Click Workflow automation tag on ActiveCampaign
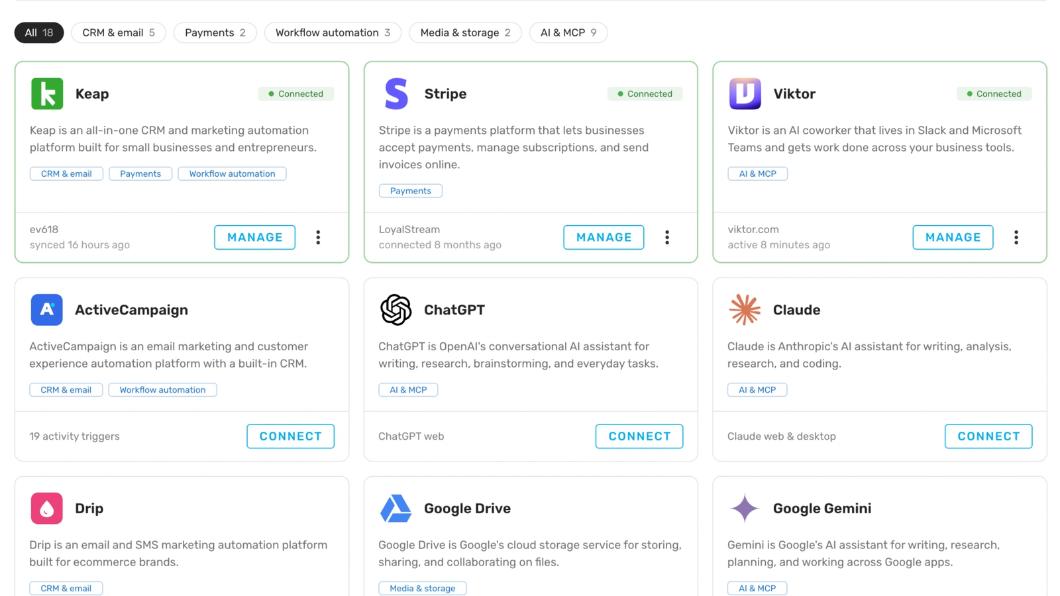Viewport: 1060px width, 596px height. click(x=162, y=390)
